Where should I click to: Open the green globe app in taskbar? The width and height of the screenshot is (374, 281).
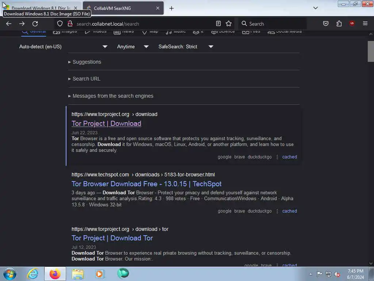pyautogui.click(x=123, y=273)
